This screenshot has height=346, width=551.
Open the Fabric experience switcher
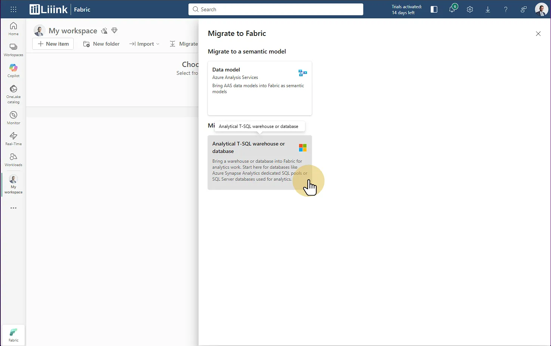(13, 335)
